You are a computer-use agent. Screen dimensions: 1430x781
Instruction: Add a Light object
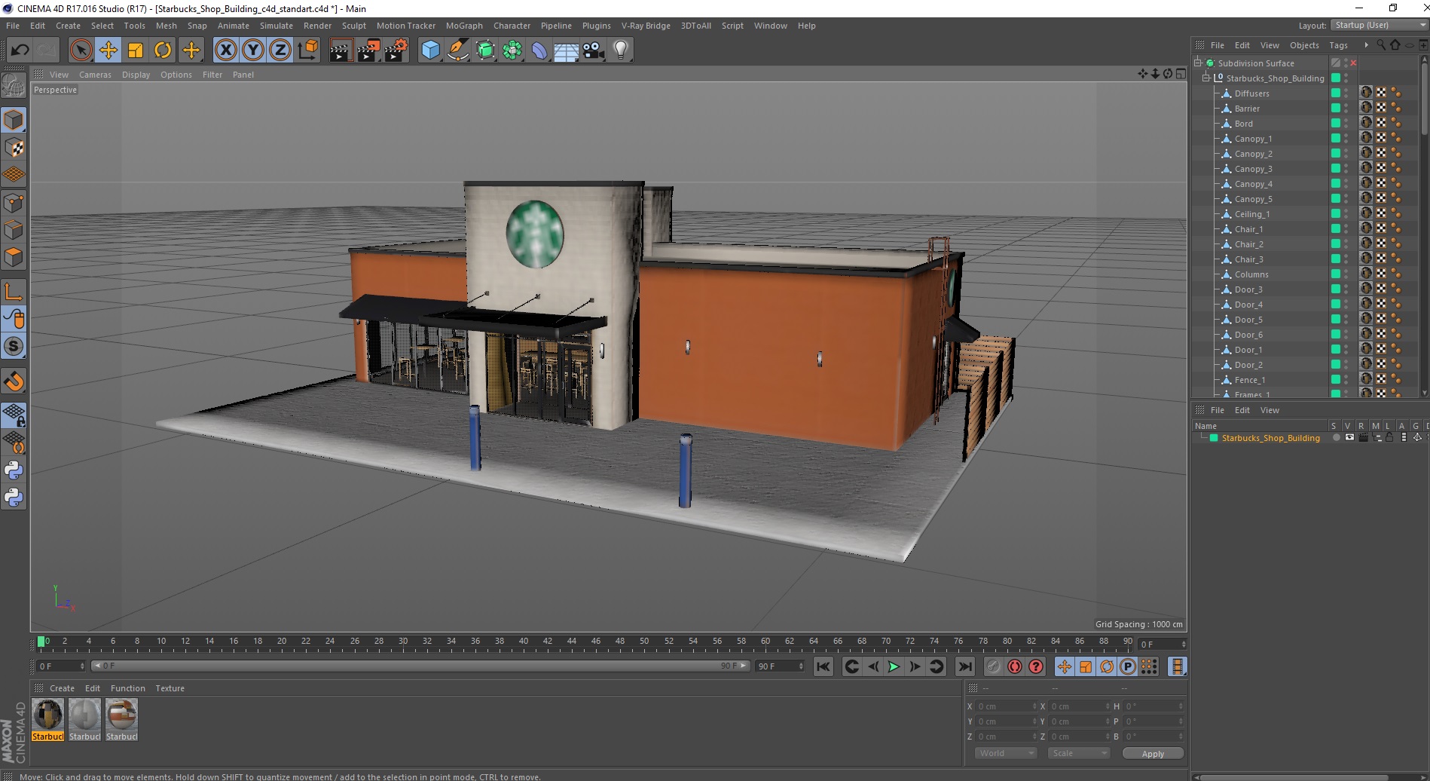point(621,51)
